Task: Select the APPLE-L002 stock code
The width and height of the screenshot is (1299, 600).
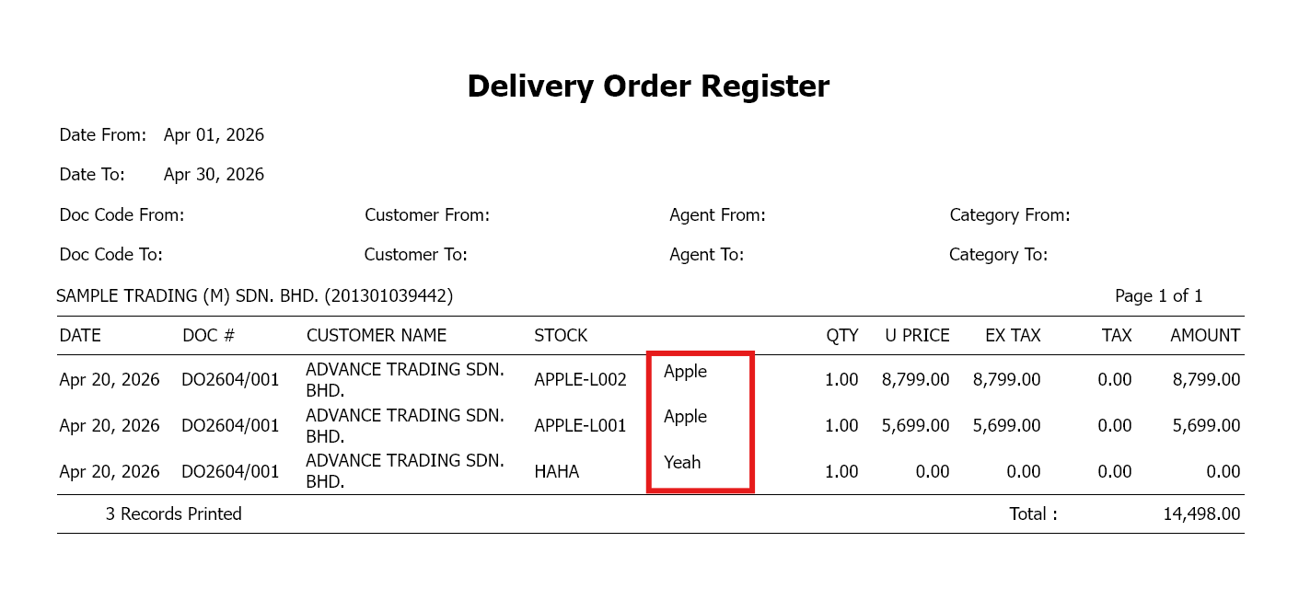Action: pyautogui.click(x=580, y=380)
